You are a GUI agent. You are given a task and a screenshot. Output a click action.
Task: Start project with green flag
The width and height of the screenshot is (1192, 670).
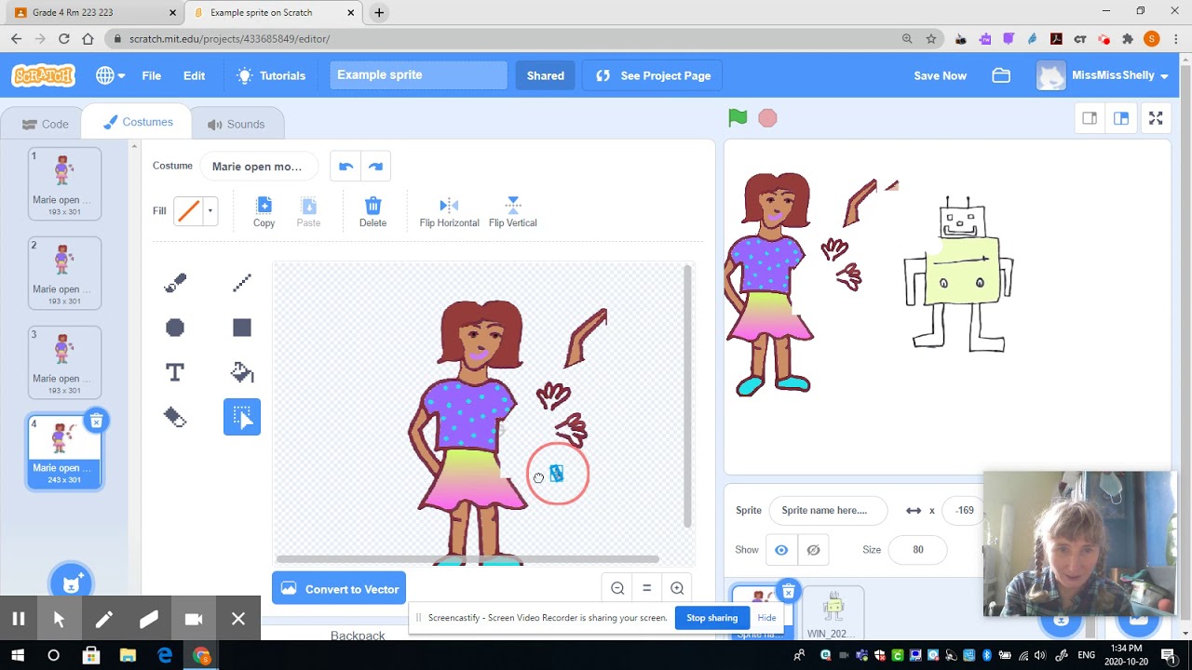[738, 118]
